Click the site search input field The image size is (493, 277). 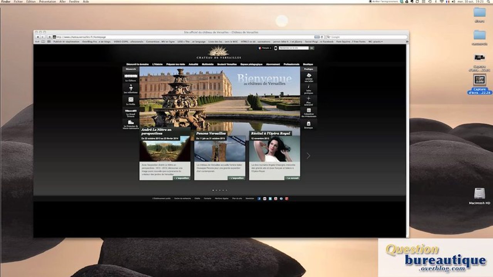(x=294, y=48)
